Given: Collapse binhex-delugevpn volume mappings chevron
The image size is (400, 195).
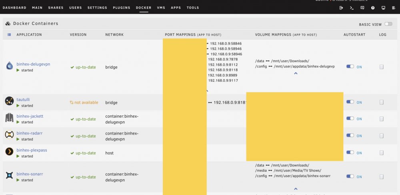Looking at the screenshot, I should pyautogui.click(x=296, y=73).
